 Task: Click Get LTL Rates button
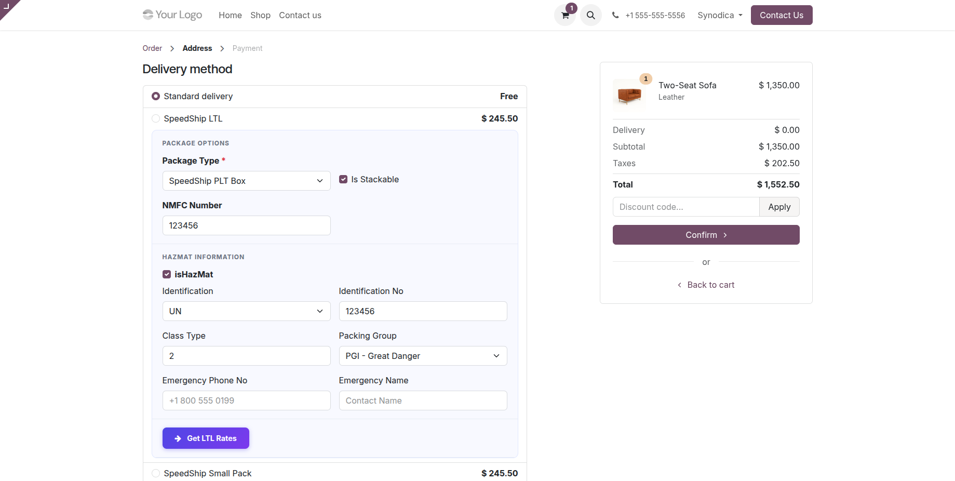pos(206,438)
